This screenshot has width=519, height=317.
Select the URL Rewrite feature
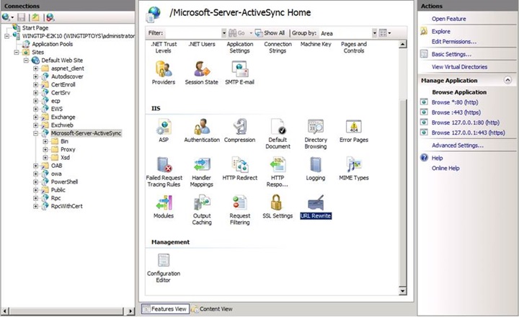click(316, 207)
